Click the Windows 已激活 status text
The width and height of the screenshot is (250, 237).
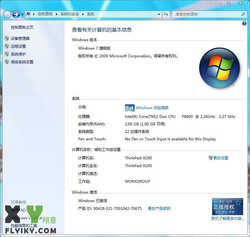click(93, 201)
